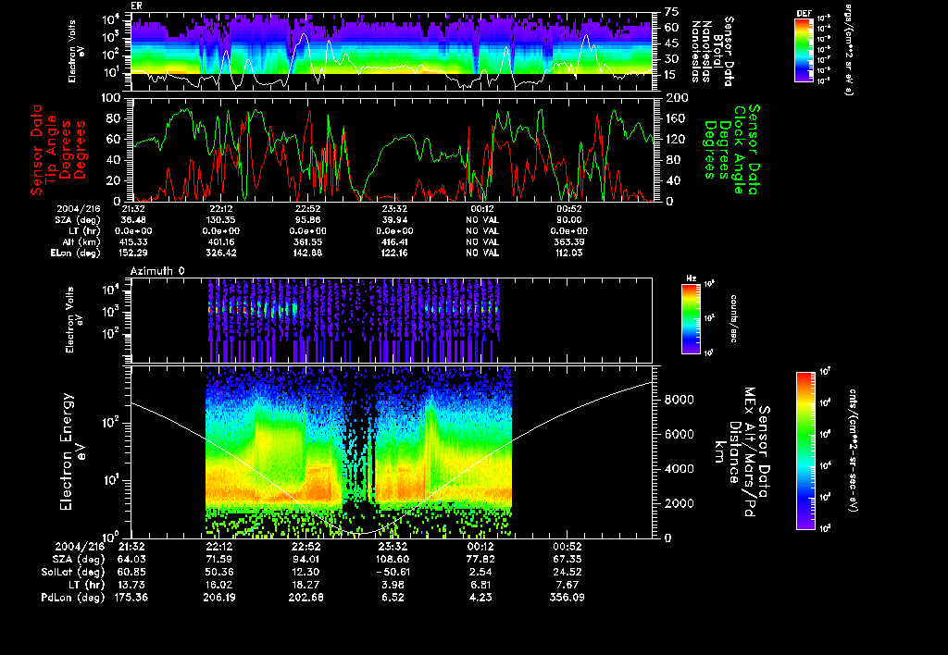Click the '23:32' label on lower time axis
The height and width of the screenshot is (655, 948).
coord(393,546)
